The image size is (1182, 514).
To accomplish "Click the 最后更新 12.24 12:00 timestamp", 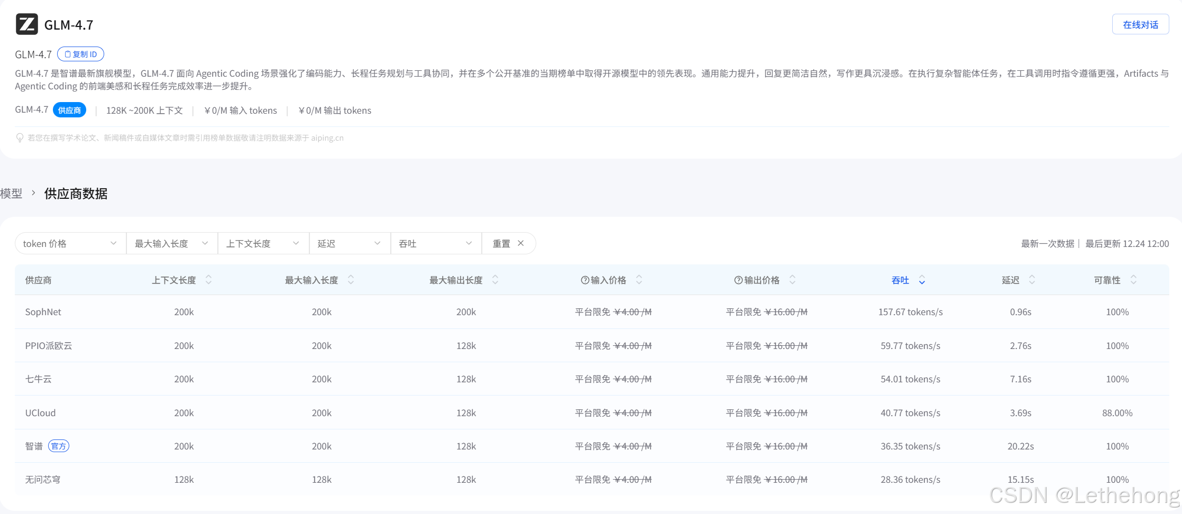I will [x=1127, y=244].
